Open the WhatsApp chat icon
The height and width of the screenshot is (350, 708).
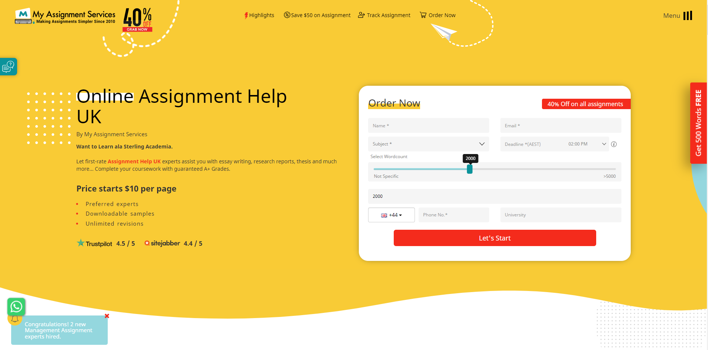pos(16,307)
